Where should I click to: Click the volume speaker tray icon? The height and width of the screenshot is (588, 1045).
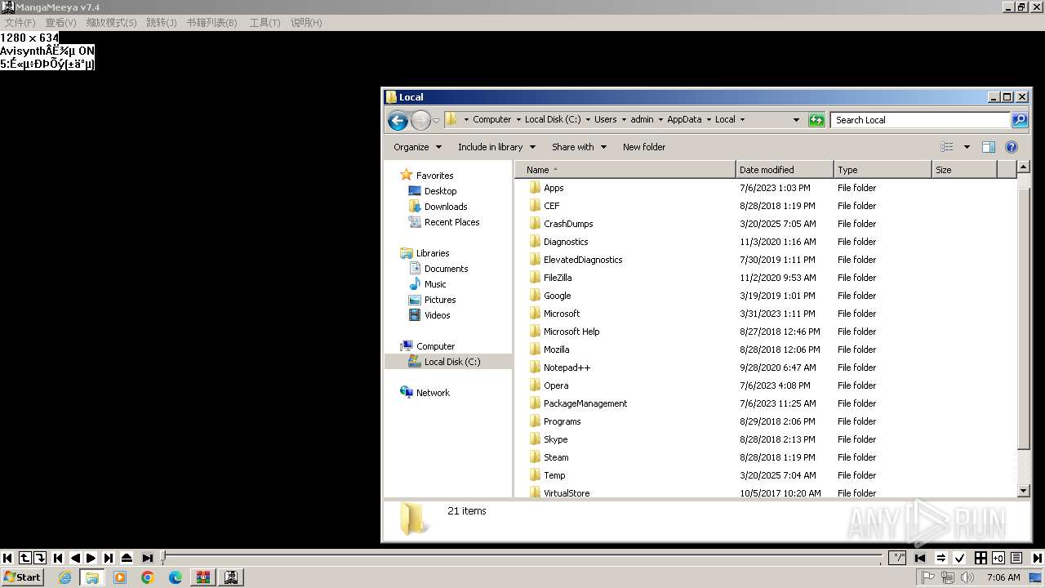[x=967, y=577]
